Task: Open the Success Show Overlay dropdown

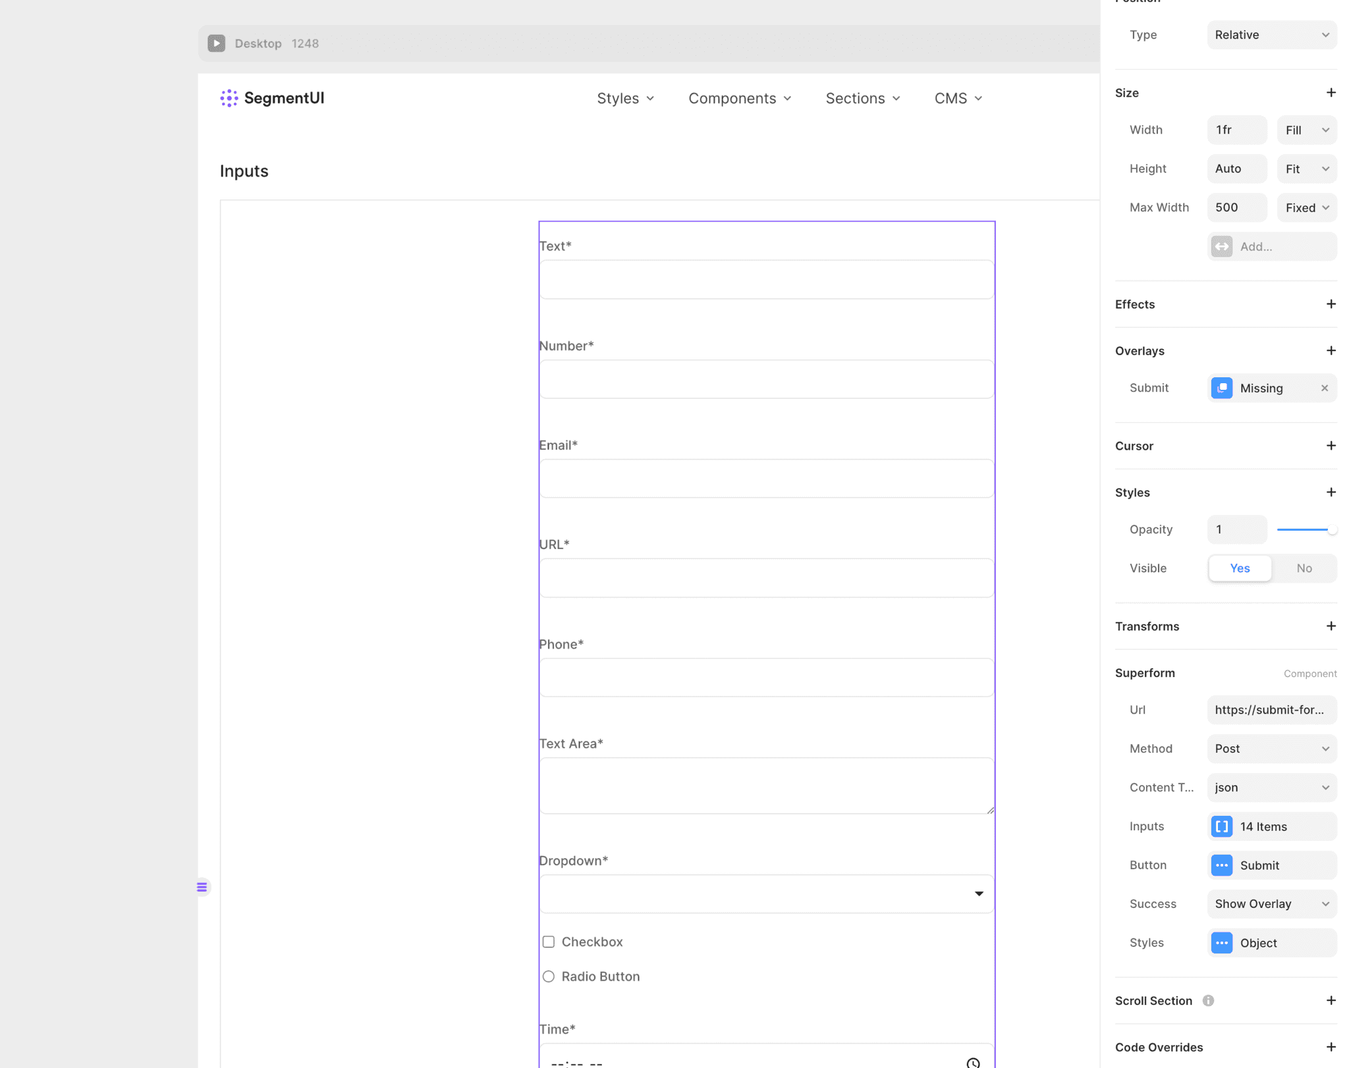Action: click(x=1271, y=903)
